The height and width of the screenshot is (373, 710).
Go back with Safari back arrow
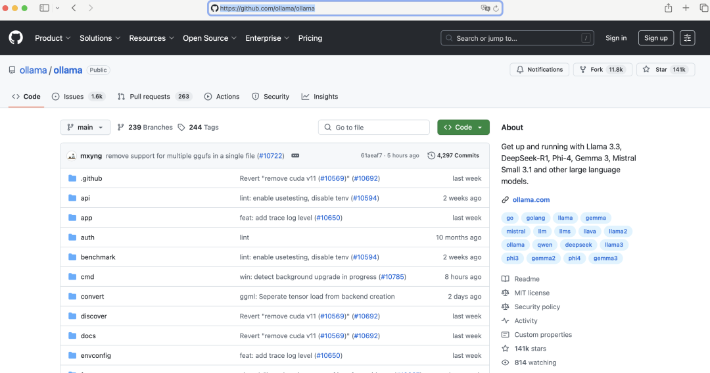coord(74,8)
